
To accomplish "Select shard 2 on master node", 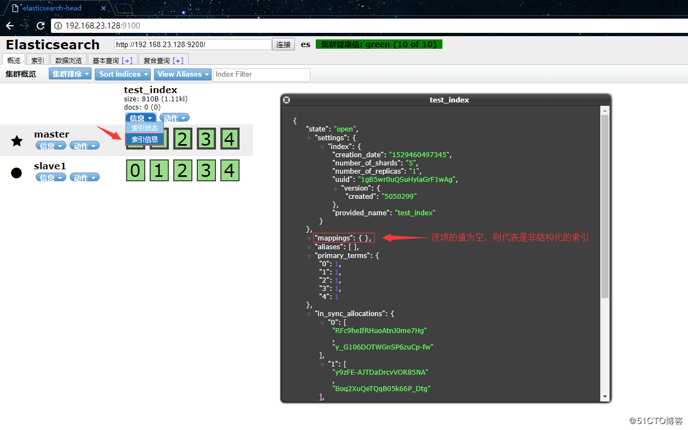I will tap(183, 139).
